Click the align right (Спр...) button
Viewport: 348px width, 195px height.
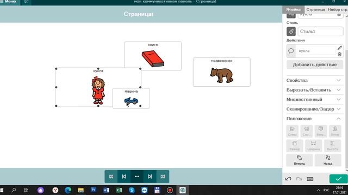point(306,131)
